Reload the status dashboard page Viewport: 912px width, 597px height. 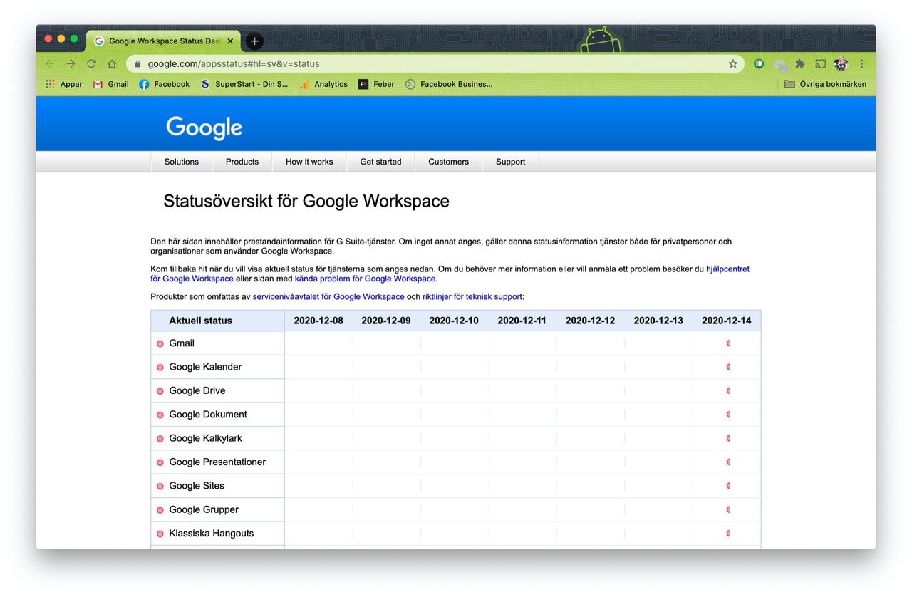click(x=91, y=63)
